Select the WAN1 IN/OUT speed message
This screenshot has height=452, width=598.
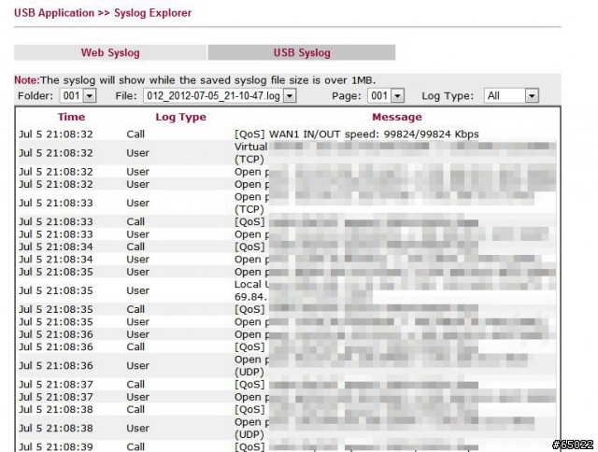click(x=357, y=134)
